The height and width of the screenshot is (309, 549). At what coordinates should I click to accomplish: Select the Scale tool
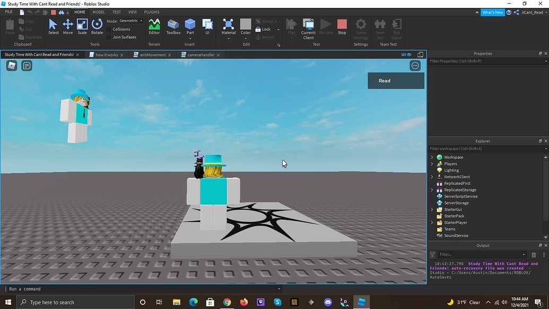point(82,27)
